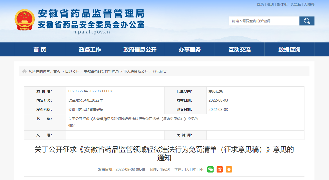Switch to 繁体版 traditional Chinese
This screenshot has width=329, height=180.
point(282,4)
